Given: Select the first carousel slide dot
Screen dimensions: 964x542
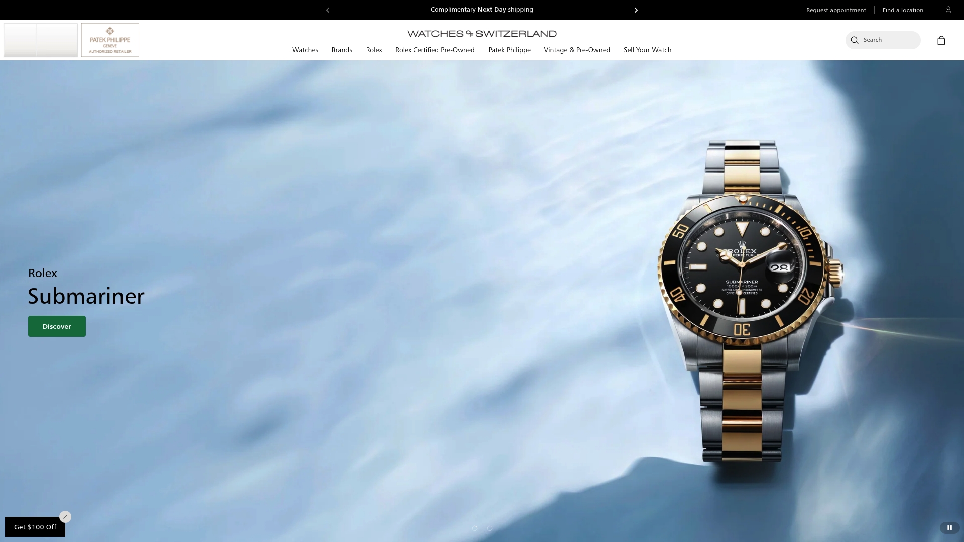Looking at the screenshot, I should pos(475,528).
